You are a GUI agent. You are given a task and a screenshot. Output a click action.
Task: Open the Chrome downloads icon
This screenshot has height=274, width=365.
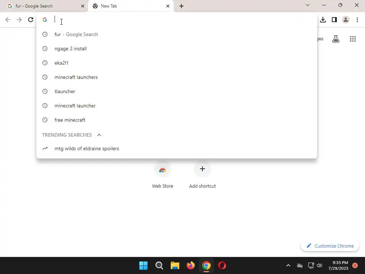(323, 20)
